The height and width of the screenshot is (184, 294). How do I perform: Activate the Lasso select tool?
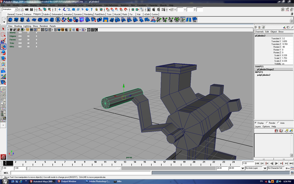tap(3, 35)
